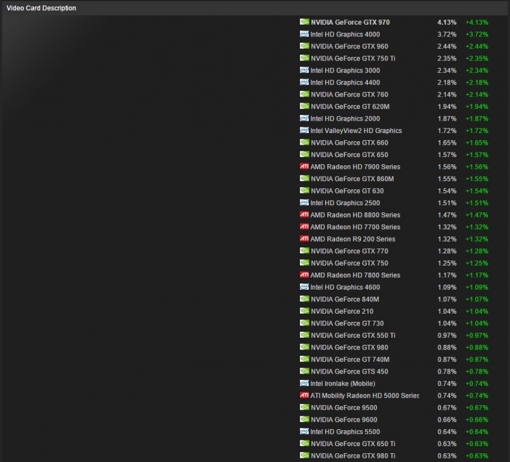Click ATI logo beside Mobility Radeon HD 5000
The height and width of the screenshot is (462, 510).
point(304,395)
